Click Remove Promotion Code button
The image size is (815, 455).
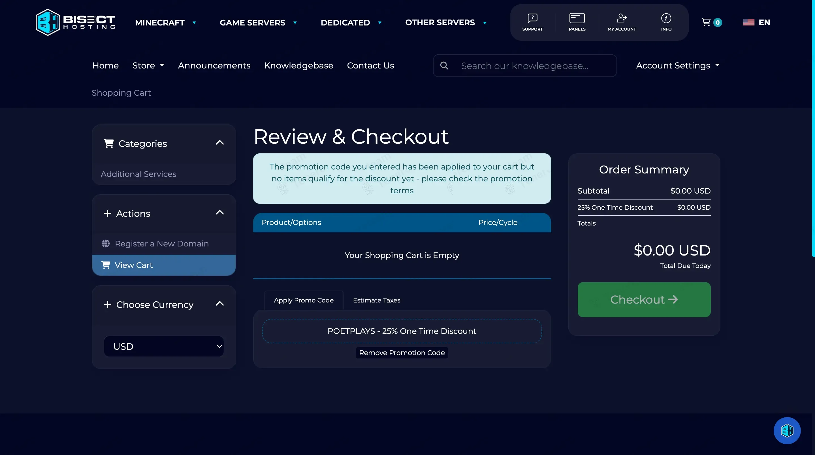[x=402, y=353]
